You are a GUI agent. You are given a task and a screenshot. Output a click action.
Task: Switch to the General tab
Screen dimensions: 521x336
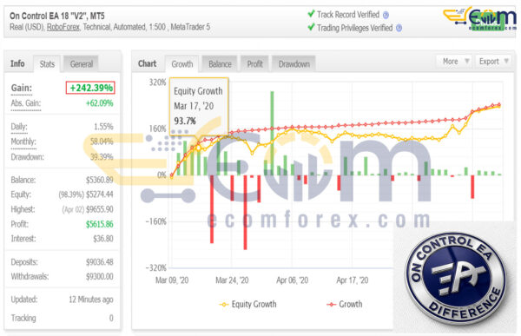[81, 63]
